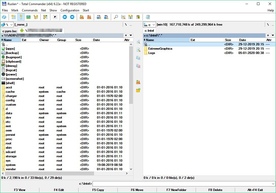Click the Pack icon in middle vertical bar

[x=138, y=82]
